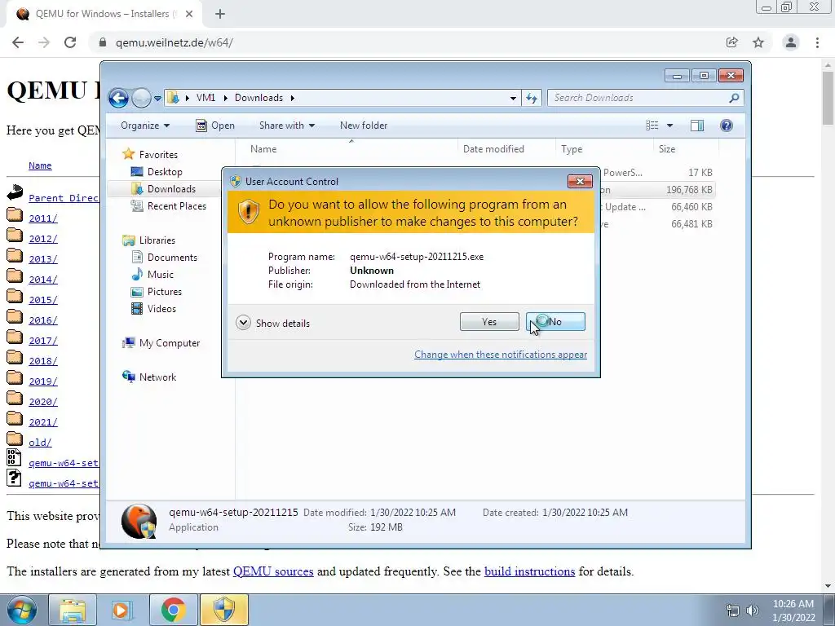Viewport: 835px width, 626px height.
Task: Select Desktop in navigation pane
Action: [x=165, y=172]
